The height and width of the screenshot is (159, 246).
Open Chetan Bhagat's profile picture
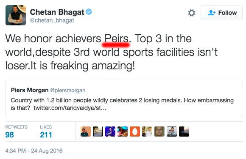(x=16, y=15)
